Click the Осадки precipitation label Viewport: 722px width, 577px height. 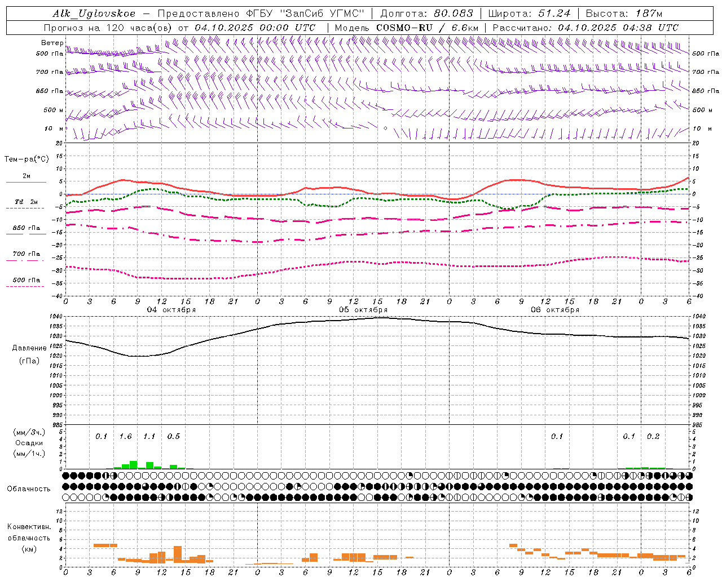pyautogui.click(x=29, y=443)
